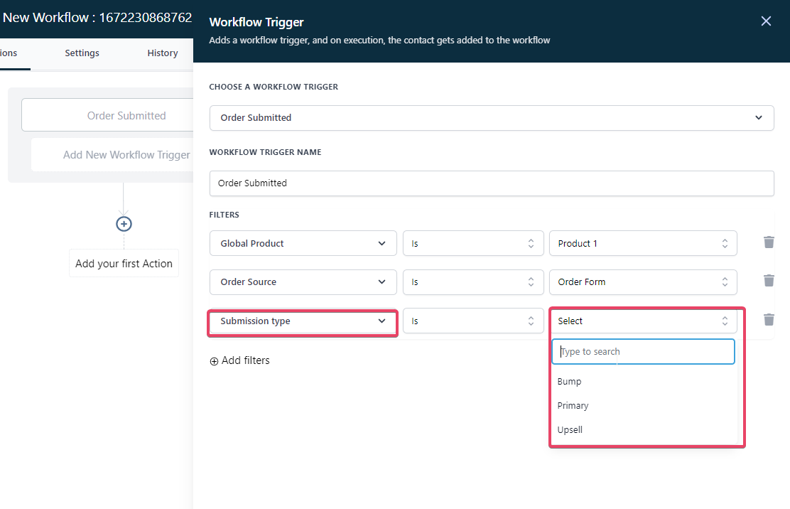Viewport: 790px width, 509px height.
Task: Select Primary submission type option
Action: pyautogui.click(x=573, y=406)
